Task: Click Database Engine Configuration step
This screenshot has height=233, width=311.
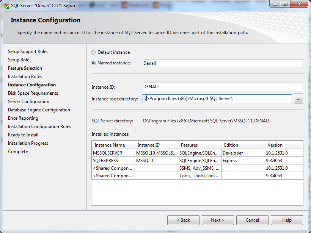Action: tap(39, 110)
